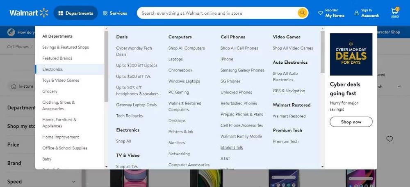410x187 pixels.
Task: Select Toys & Video Games department
Action: pyautogui.click(x=61, y=80)
